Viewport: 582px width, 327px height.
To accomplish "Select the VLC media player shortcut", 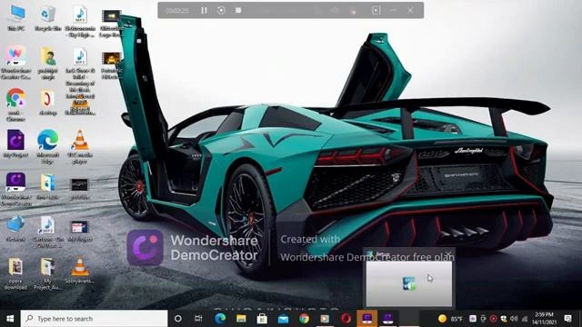I will click(x=80, y=146).
